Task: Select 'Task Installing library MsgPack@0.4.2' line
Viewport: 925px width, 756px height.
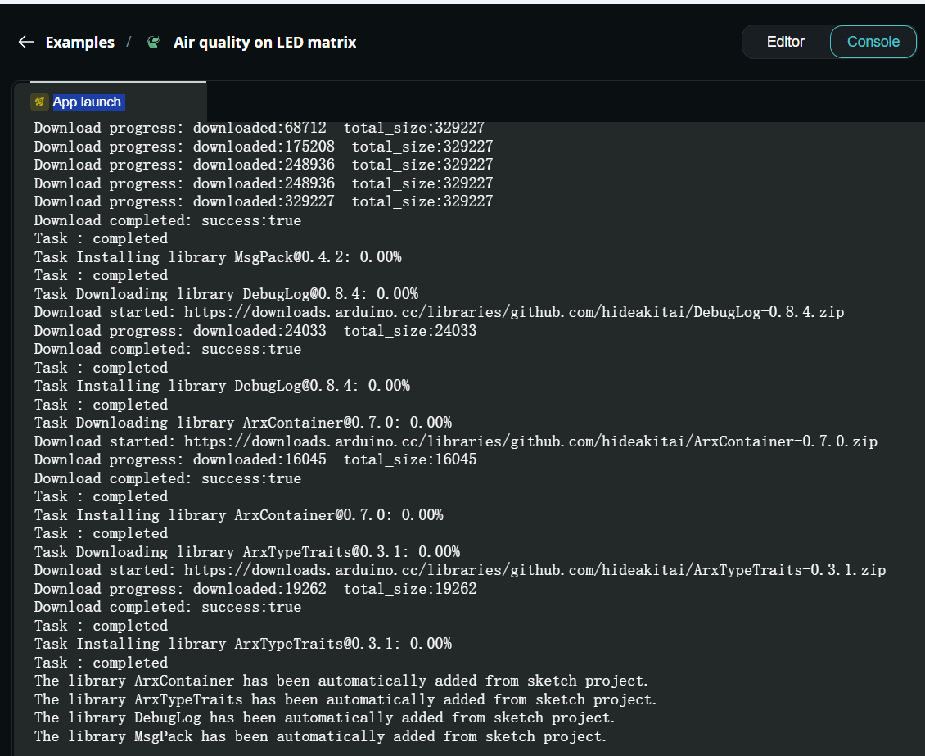Action: pyautogui.click(x=218, y=256)
